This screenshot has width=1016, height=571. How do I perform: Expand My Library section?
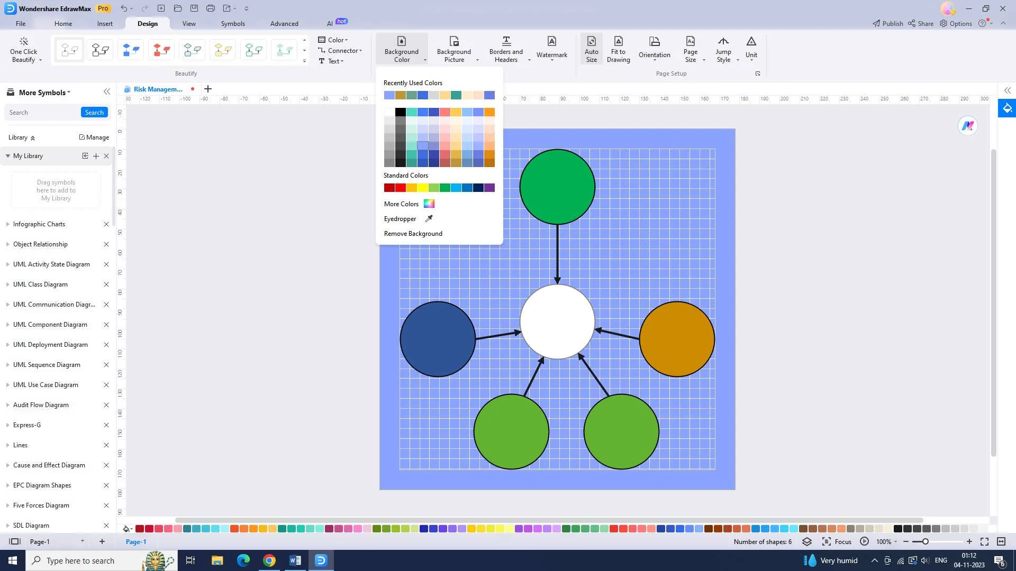click(8, 155)
